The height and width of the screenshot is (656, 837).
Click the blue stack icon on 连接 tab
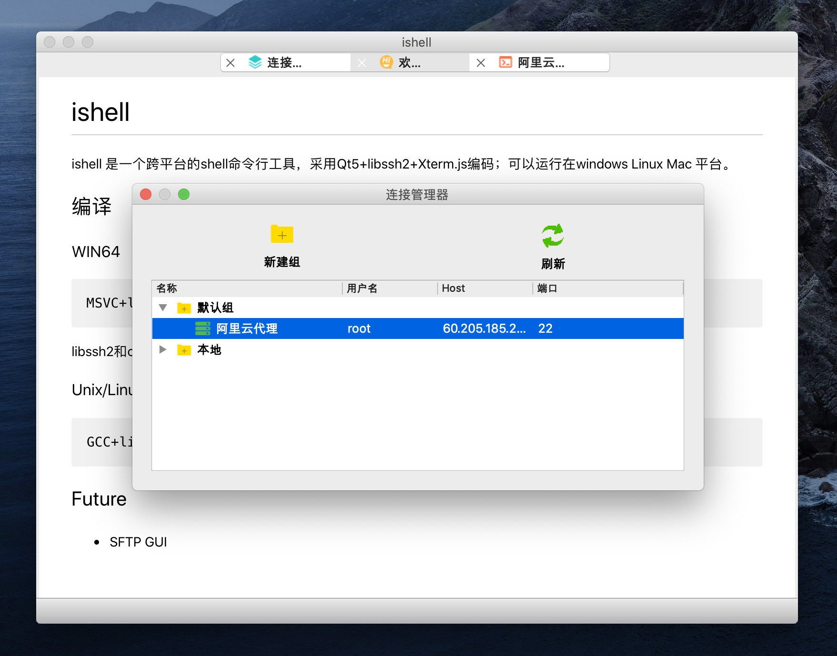point(254,62)
